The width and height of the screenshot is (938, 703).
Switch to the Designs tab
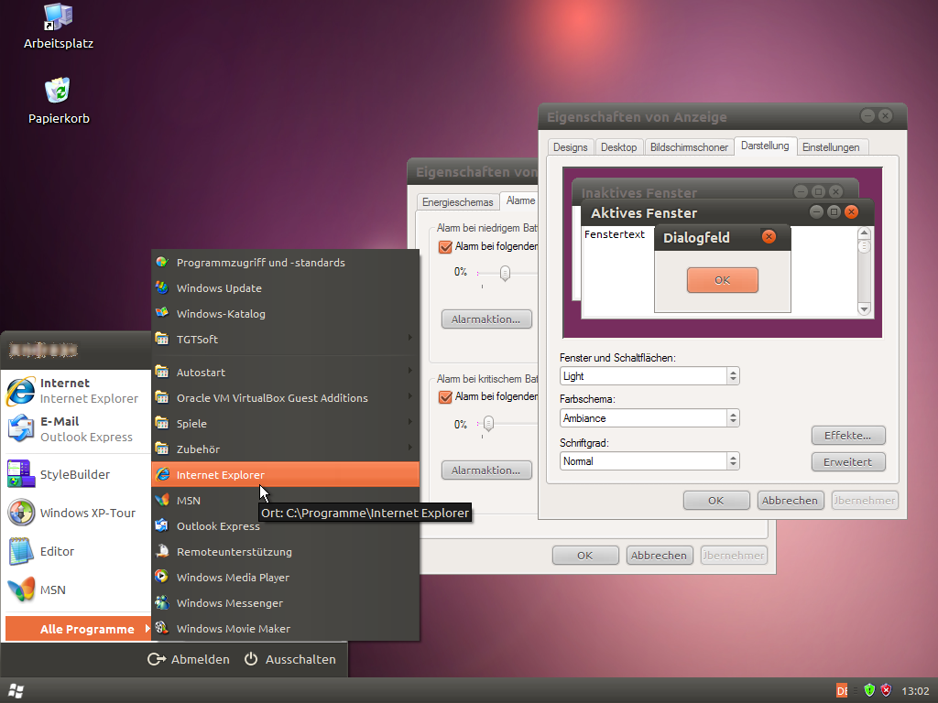(570, 147)
